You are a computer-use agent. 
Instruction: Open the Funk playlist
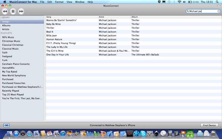[x=22, y=60]
